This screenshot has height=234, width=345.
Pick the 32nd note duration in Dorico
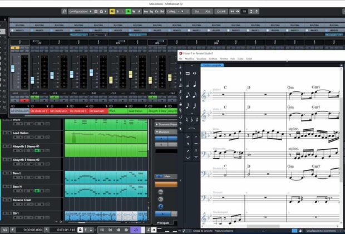(188, 105)
